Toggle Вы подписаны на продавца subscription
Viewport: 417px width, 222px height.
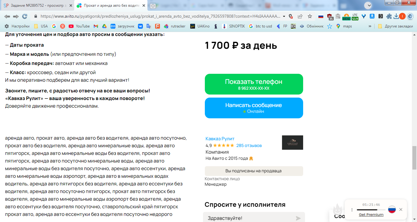[x=254, y=171]
